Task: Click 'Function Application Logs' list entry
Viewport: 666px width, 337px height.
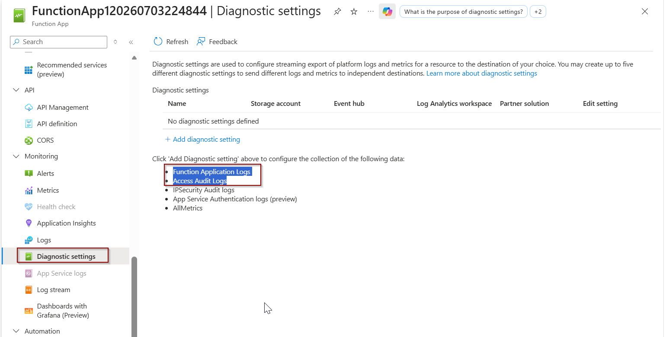Action: pyautogui.click(x=212, y=172)
